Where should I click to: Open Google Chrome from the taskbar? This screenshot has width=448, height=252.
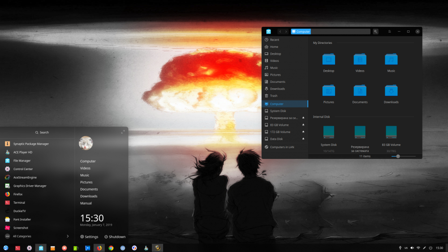[111, 248]
